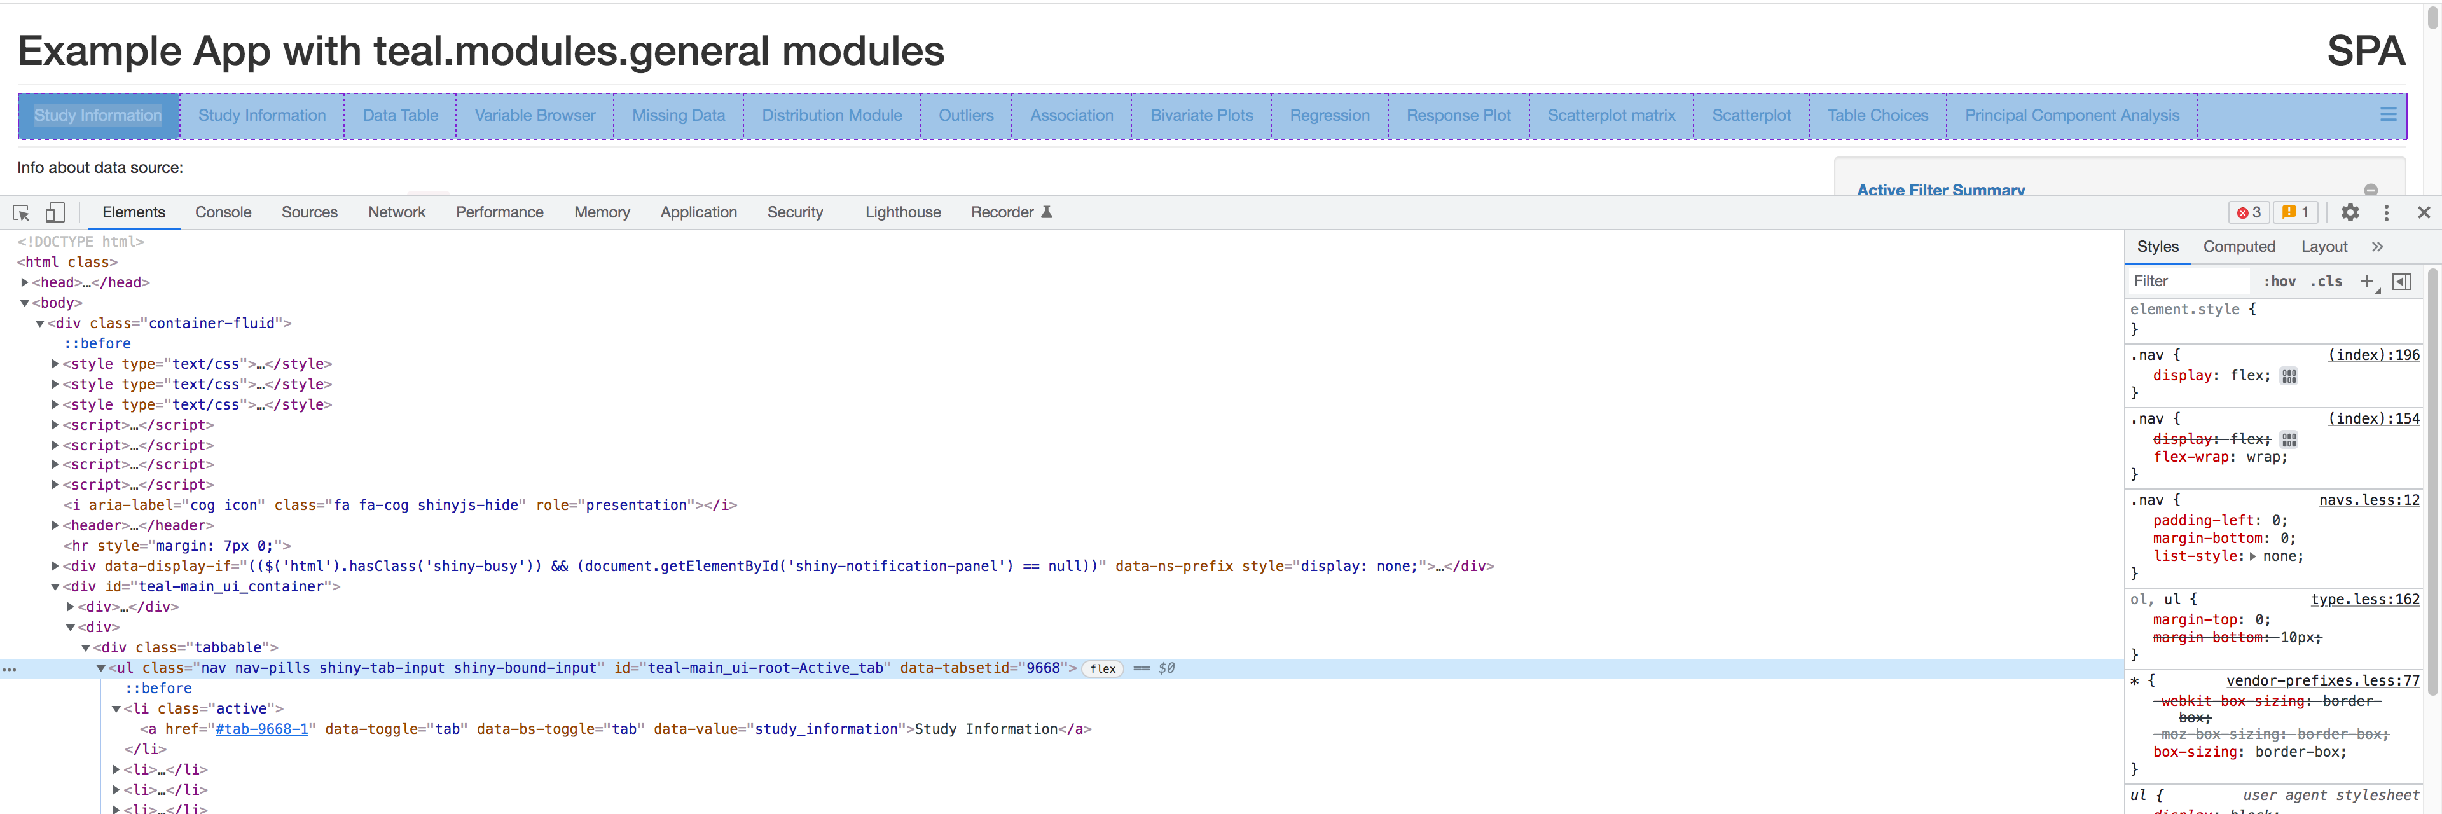The width and height of the screenshot is (2442, 814).
Task: Select the inspect element cursor tool
Action: click(x=20, y=212)
